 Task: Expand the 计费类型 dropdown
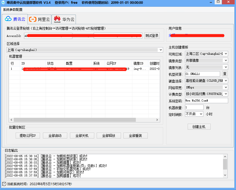click(x=206, y=94)
